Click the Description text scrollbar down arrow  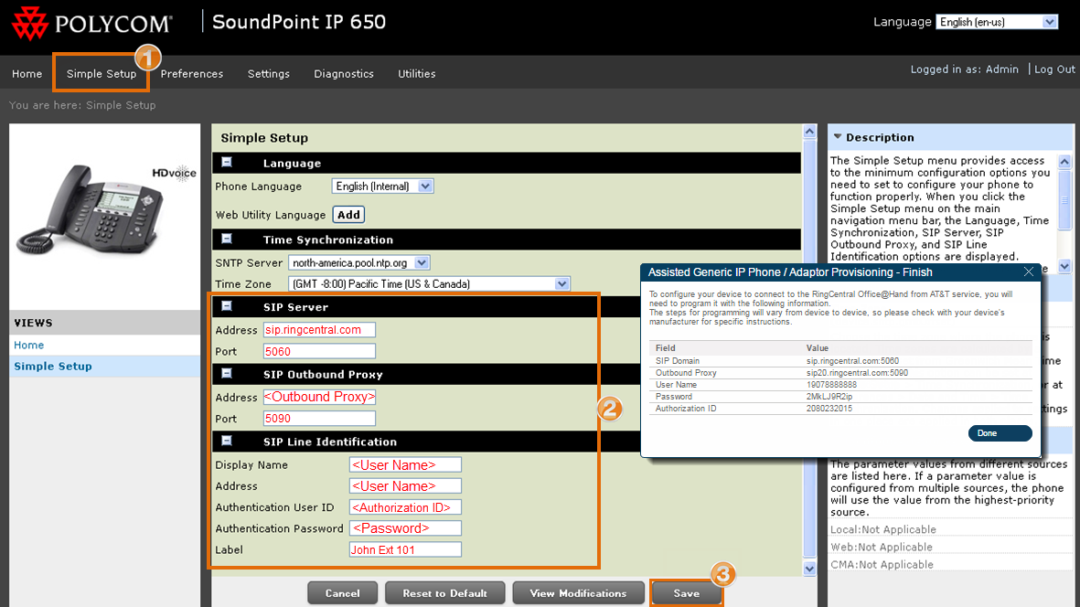(x=1064, y=266)
